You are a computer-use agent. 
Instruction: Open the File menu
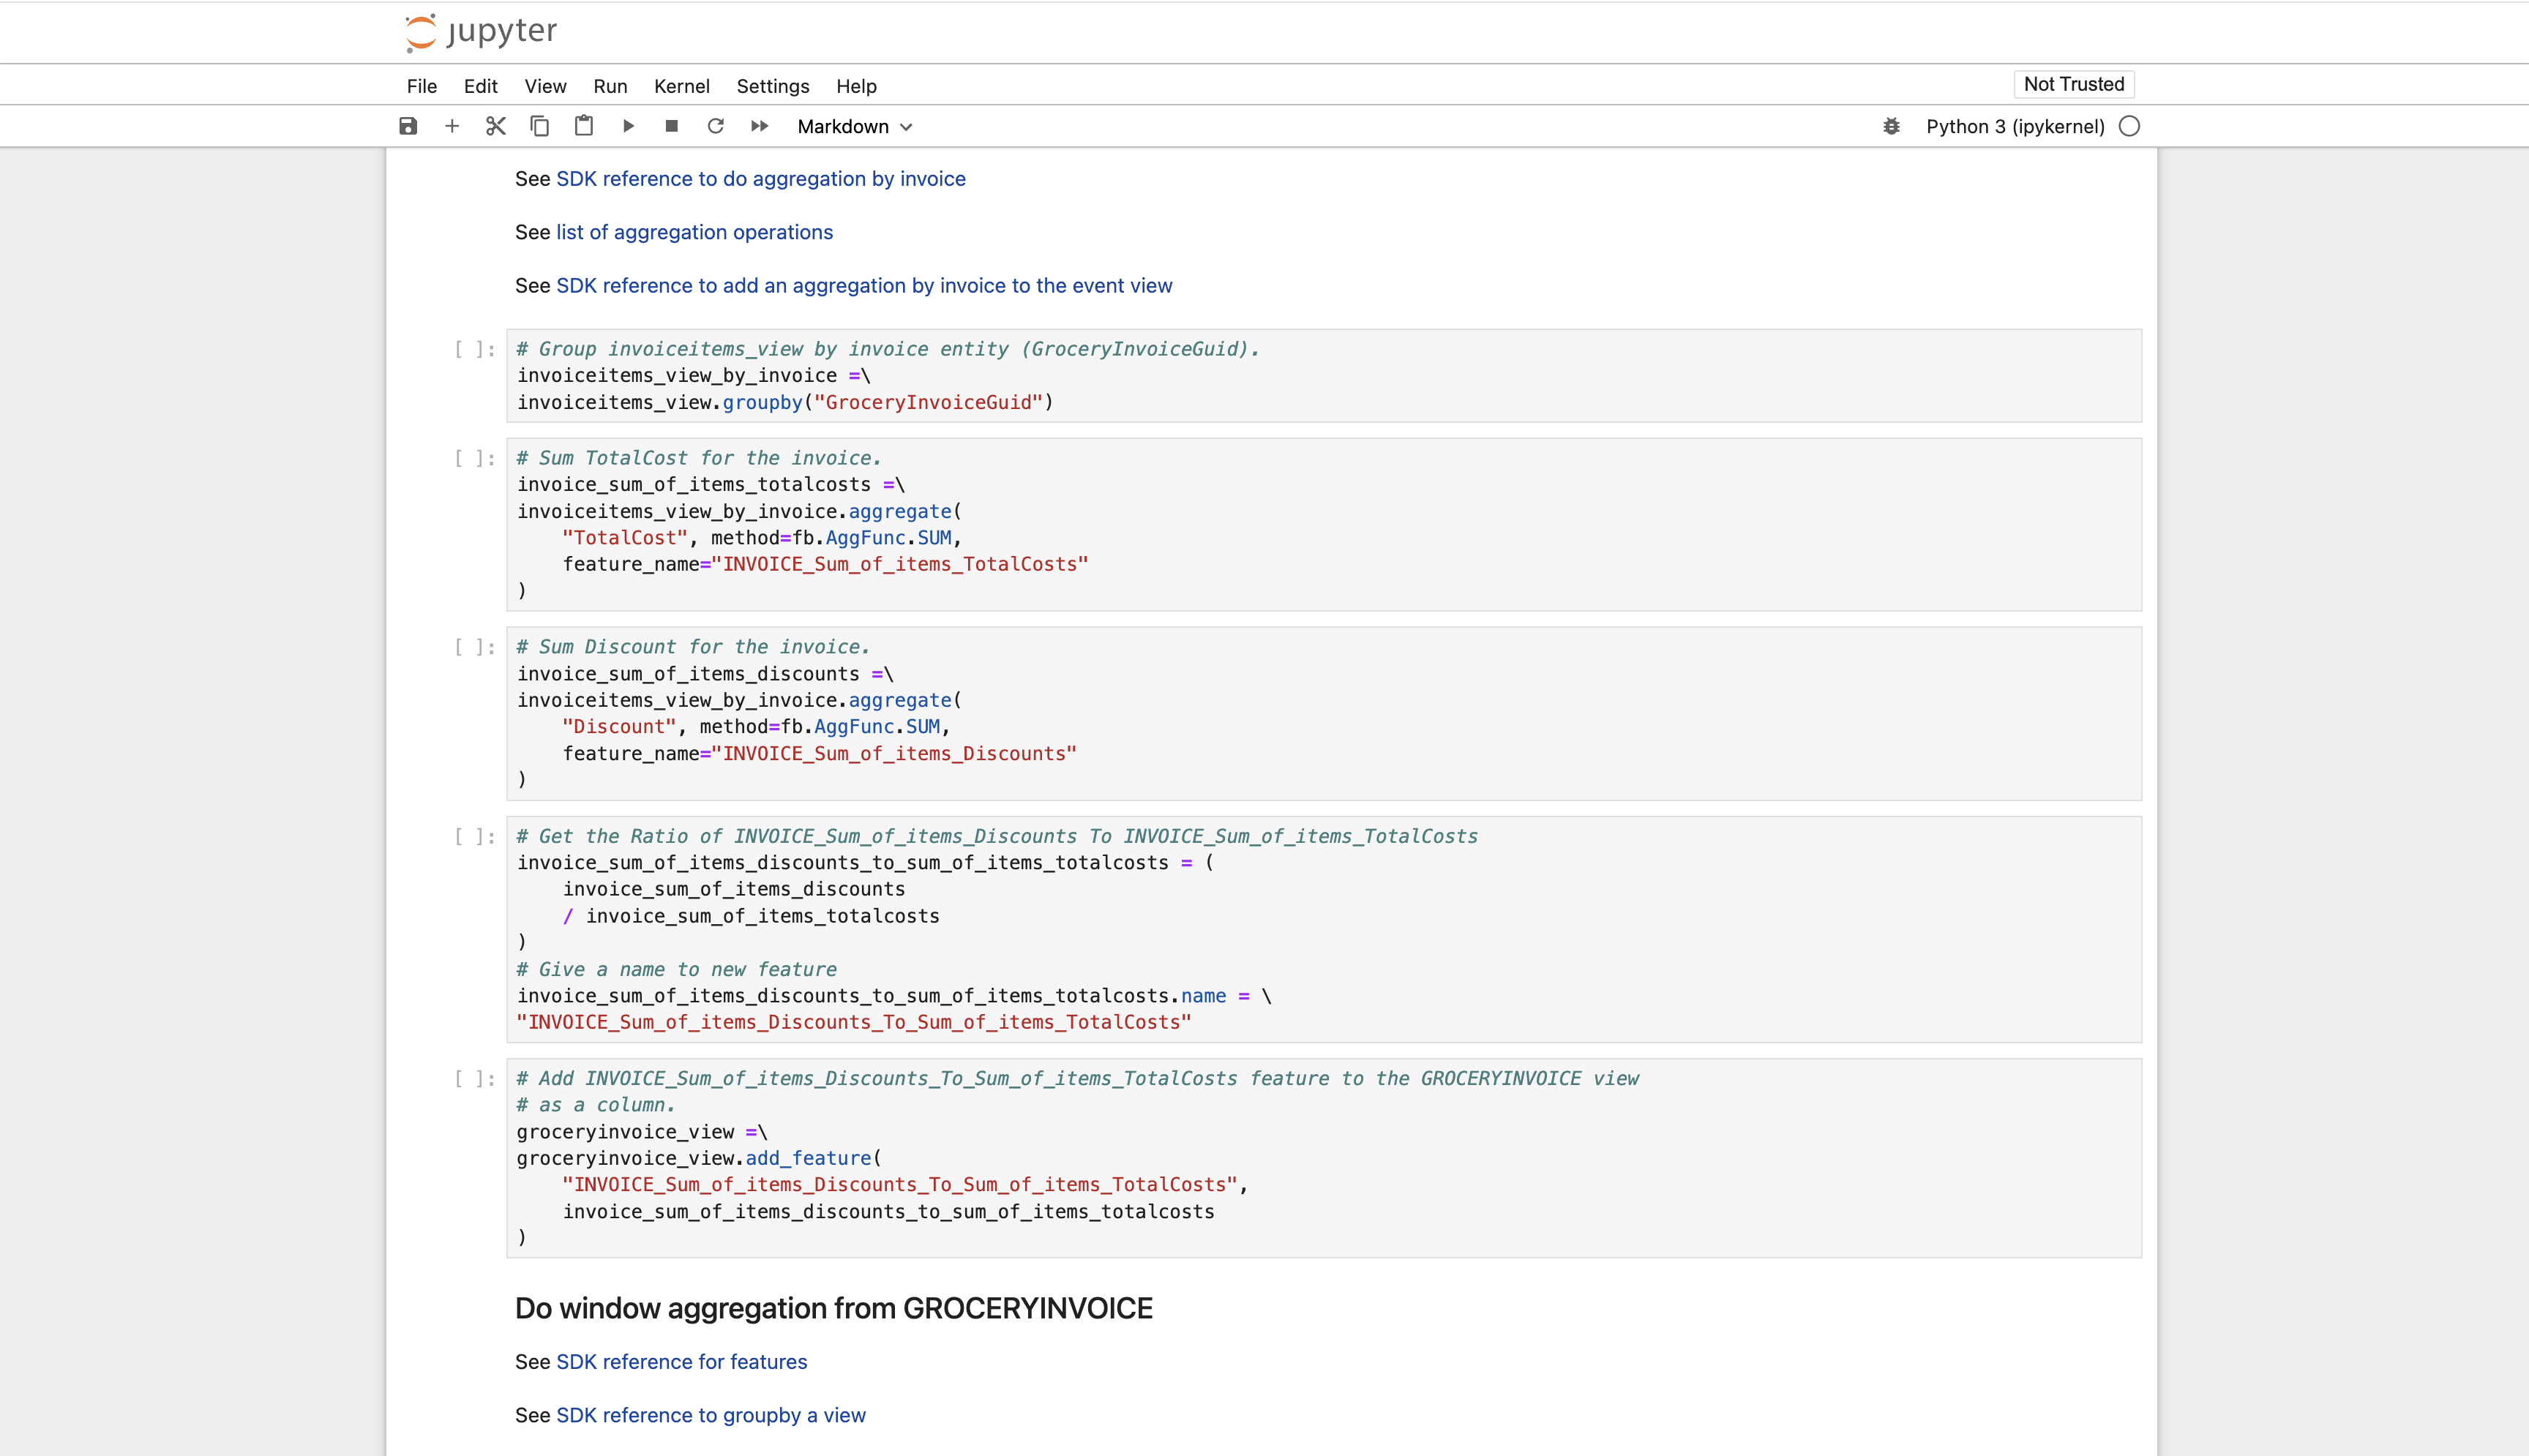(422, 86)
